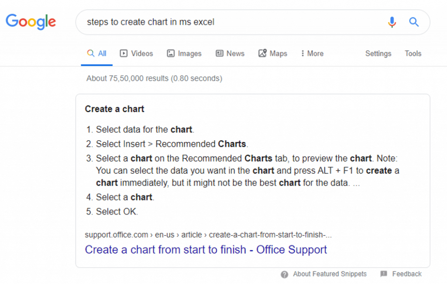This screenshot has width=447, height=284.
Task: Click the Feedback flag icon
Action: (384, 274)
